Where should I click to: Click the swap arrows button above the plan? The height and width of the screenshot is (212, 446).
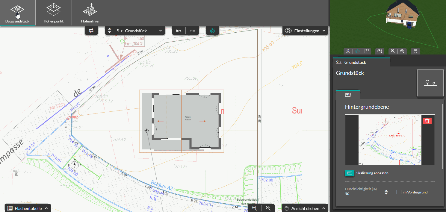pyautogui.click(x=91, y=31)
